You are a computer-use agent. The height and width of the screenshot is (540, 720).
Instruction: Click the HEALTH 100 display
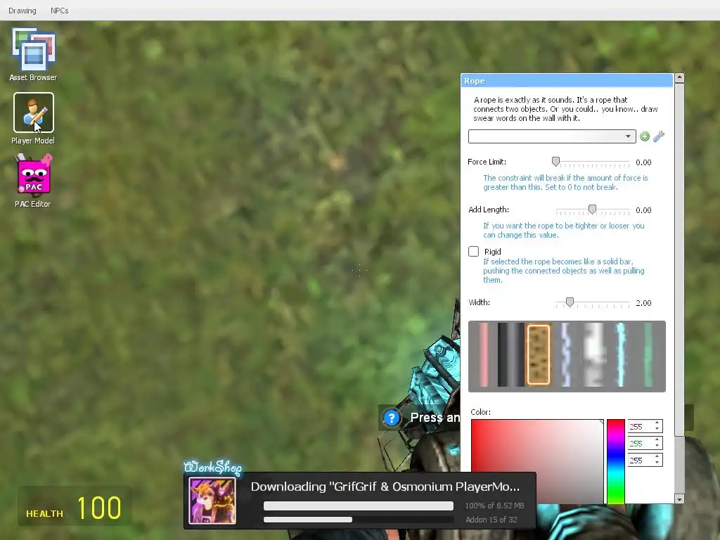74,508
